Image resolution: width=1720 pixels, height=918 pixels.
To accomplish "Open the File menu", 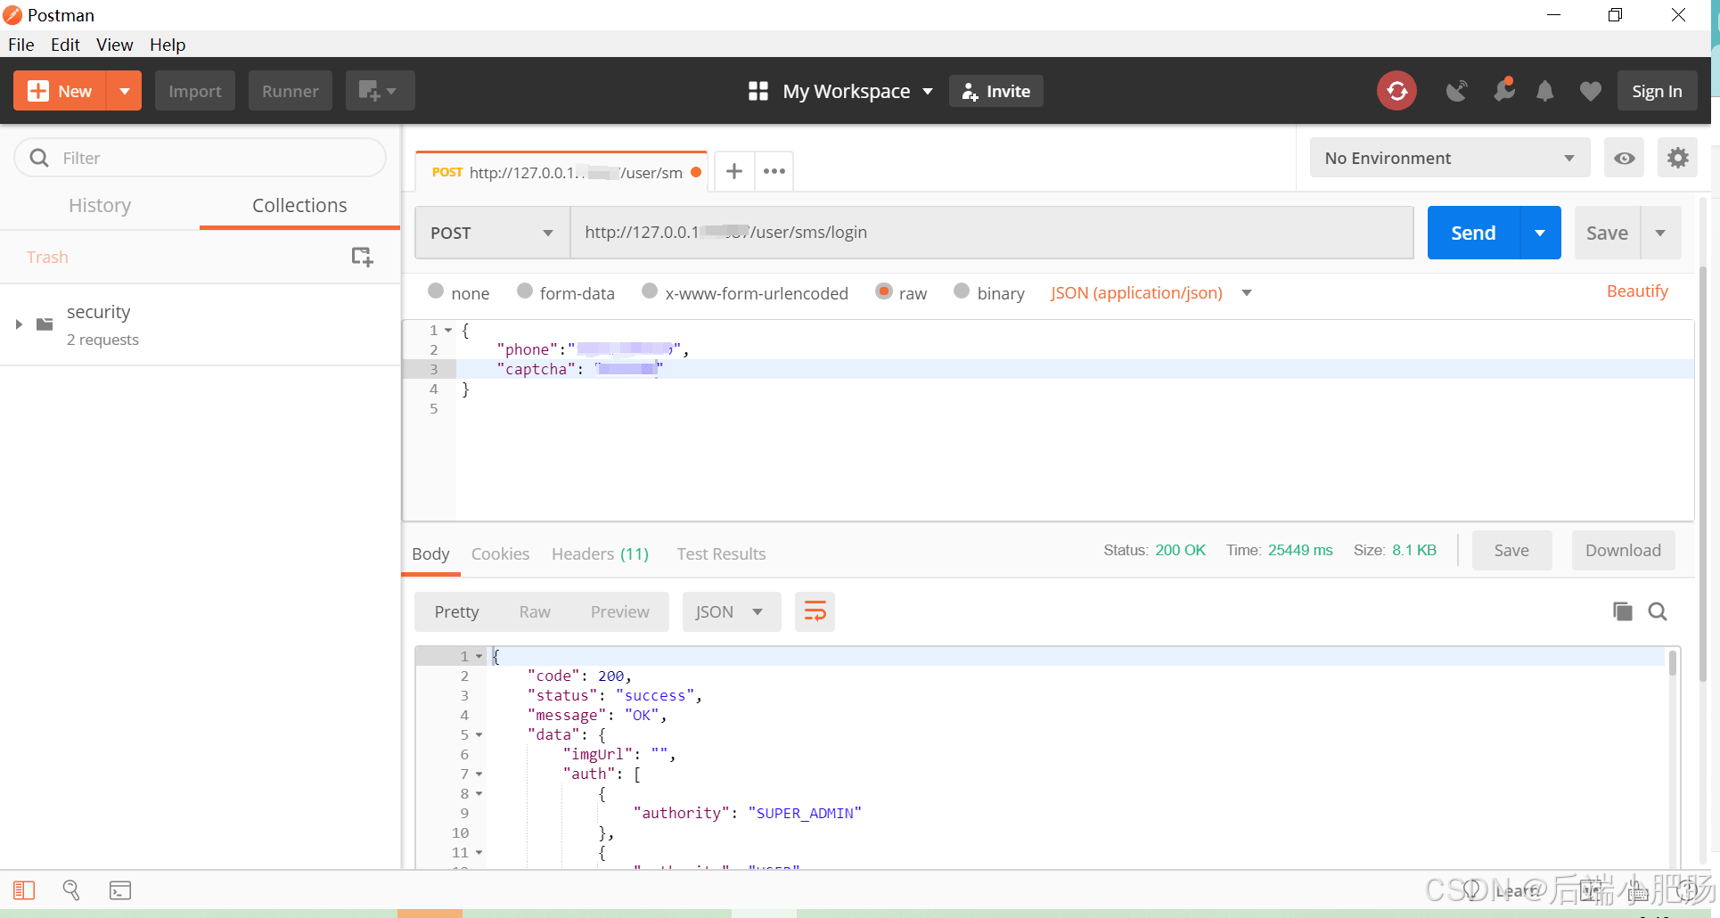I will (21, 45).
